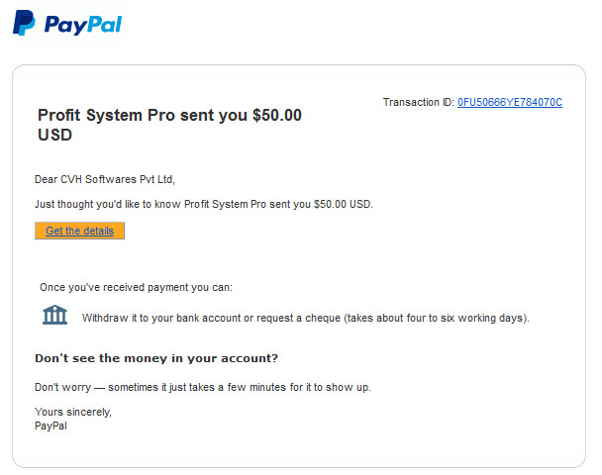Click the 'Just thought you'd like to know' sentence
This screenshot has width=602, height=475.
[x=204, y=204]
